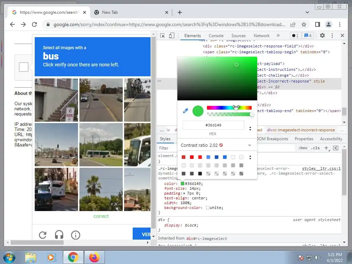Image resolution: width=352 pixels, height=264 pixels.
Task: Switch to the Elements tab
Action: click(x=192, y=35)
